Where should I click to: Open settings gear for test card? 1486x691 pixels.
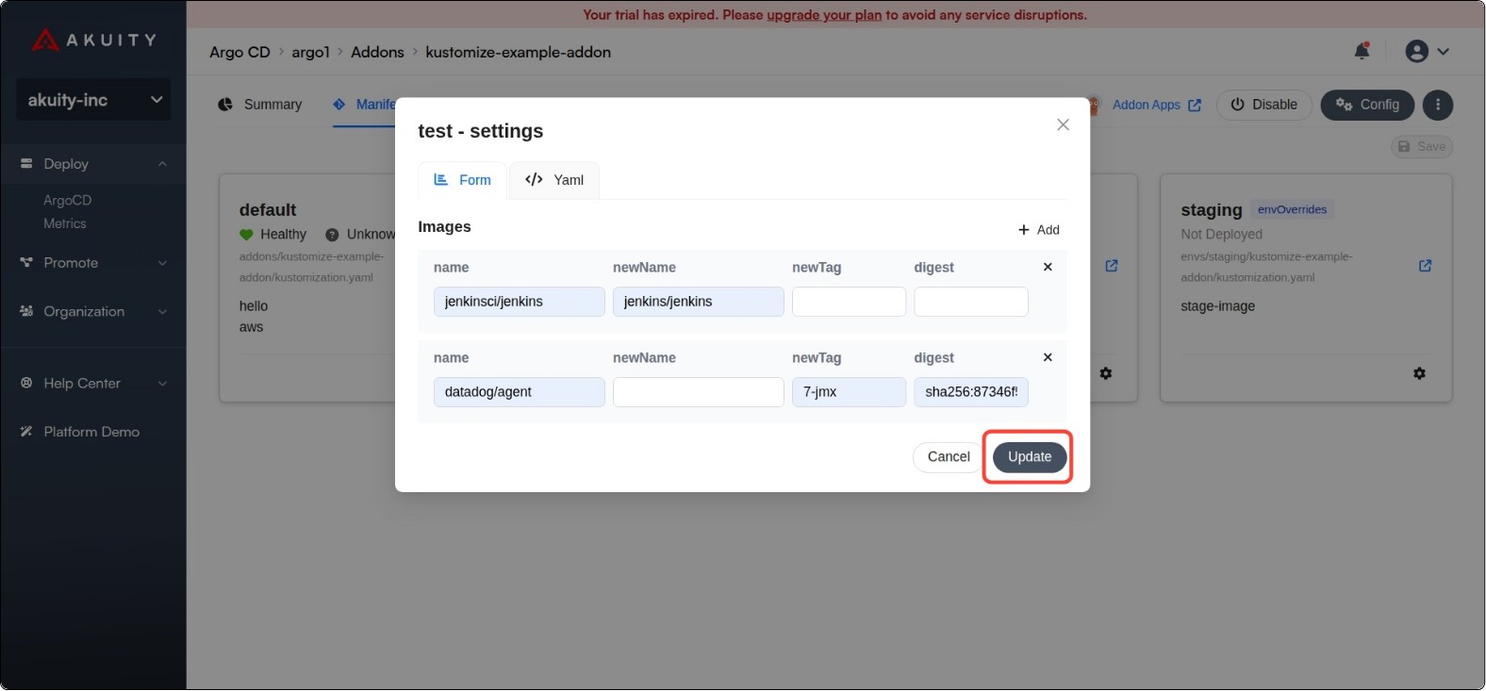pos(1106,373)
